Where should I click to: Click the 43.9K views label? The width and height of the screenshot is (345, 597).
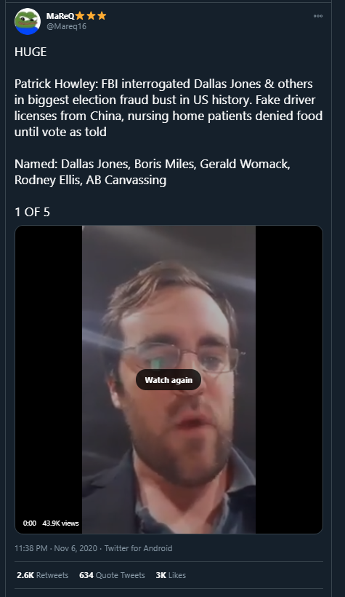click(60, 523)
